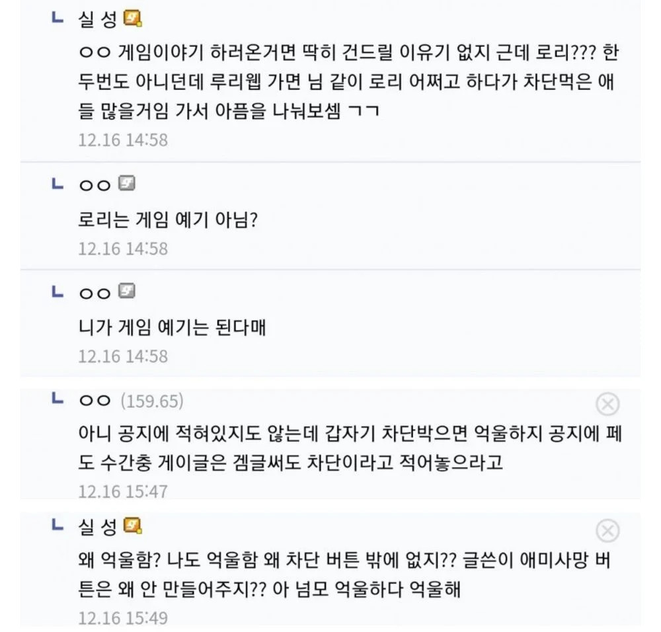Click the ㅇㅇ nickname with IP (159.65)
The height and width of the screenshot is (632, 661).
click(95, 401)
